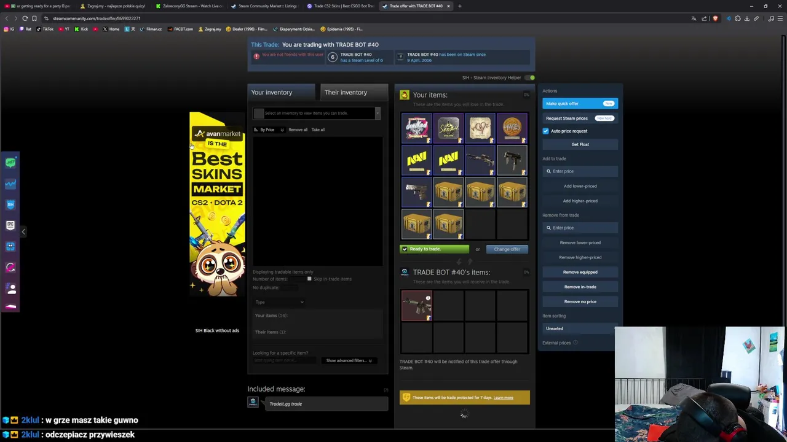Viewport: 787px width, 442px height.
Task: Focus Add to trade price field
Action: click(580, 172)
